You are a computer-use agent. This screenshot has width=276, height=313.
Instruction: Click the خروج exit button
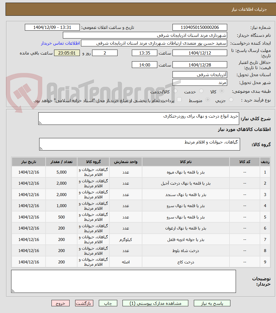click(x=61, y=303)
